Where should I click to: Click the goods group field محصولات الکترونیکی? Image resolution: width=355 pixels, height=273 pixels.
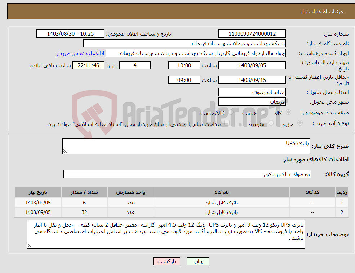pos(187,174)
